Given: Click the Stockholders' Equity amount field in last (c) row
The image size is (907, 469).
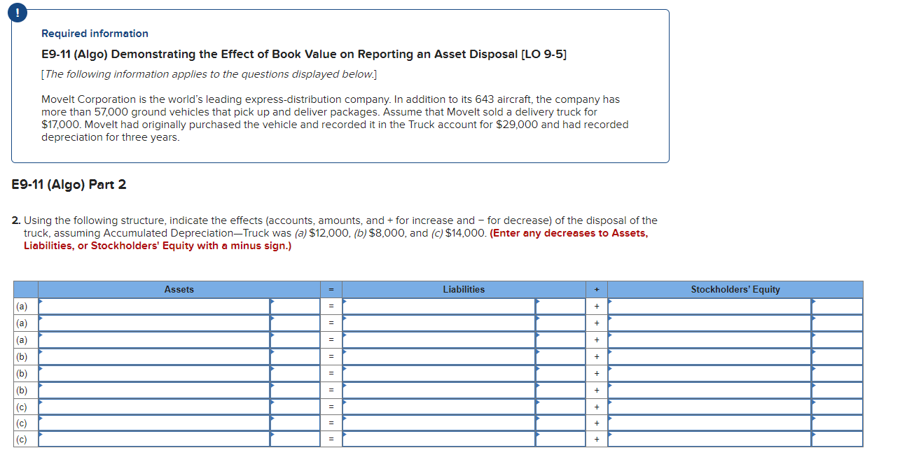Looking at the screenshot, I should [x=837, y=440].
